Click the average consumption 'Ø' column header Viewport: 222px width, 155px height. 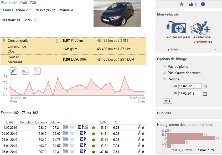click(x=116, y=122)
